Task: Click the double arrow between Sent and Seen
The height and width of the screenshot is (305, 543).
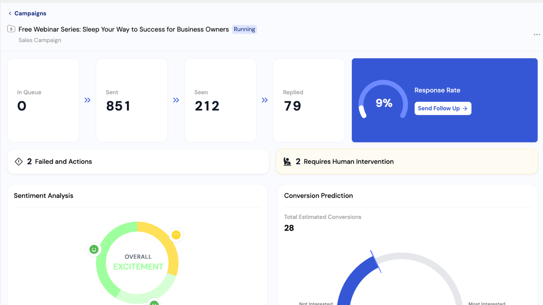Action: click(x=176, y=100)
